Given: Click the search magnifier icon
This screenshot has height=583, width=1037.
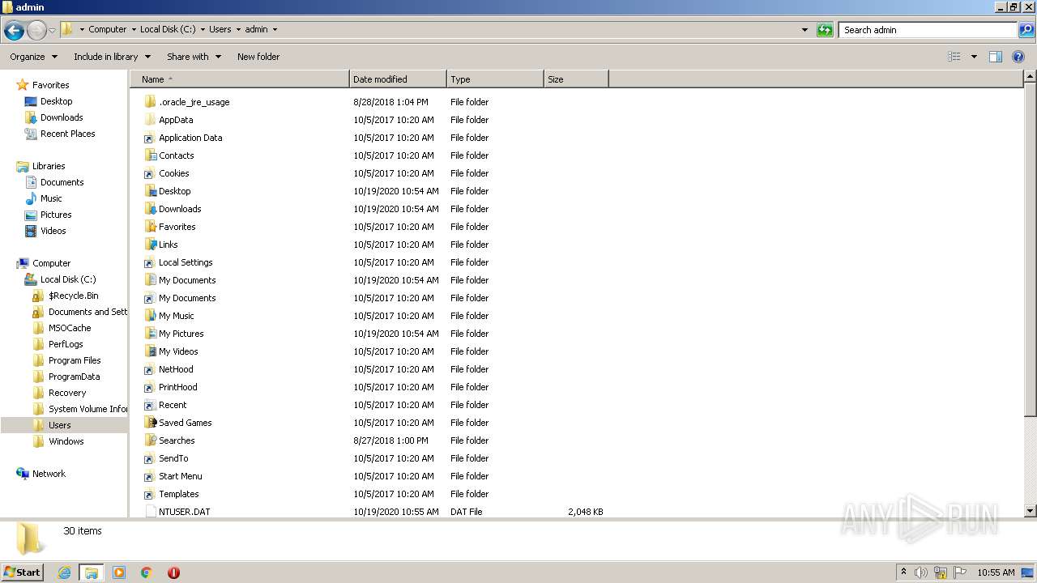Looking at the screenshot, I should 1026,30.
